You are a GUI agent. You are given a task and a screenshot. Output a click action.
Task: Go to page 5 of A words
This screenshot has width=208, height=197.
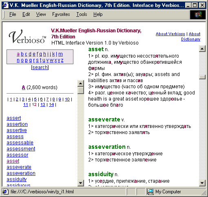pyautogui.click(x=35, y=99)
